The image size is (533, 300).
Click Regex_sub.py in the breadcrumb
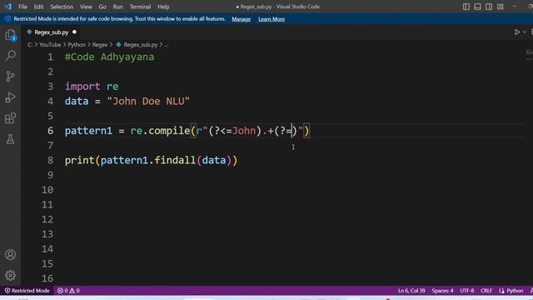tap(141, 44)
